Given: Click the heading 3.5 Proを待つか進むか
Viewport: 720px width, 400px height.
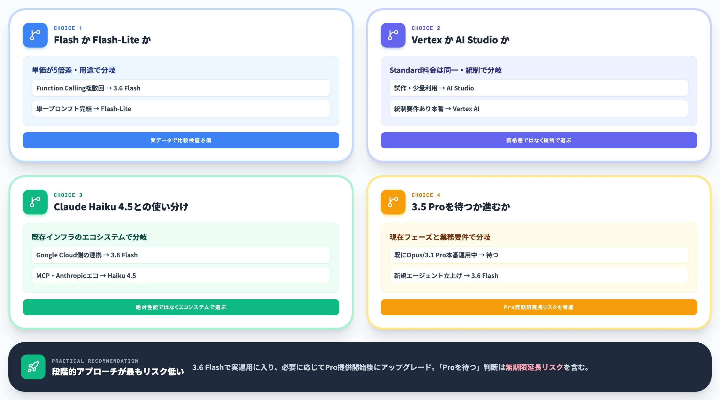Looking at the screenshot, I should [461, 207].
